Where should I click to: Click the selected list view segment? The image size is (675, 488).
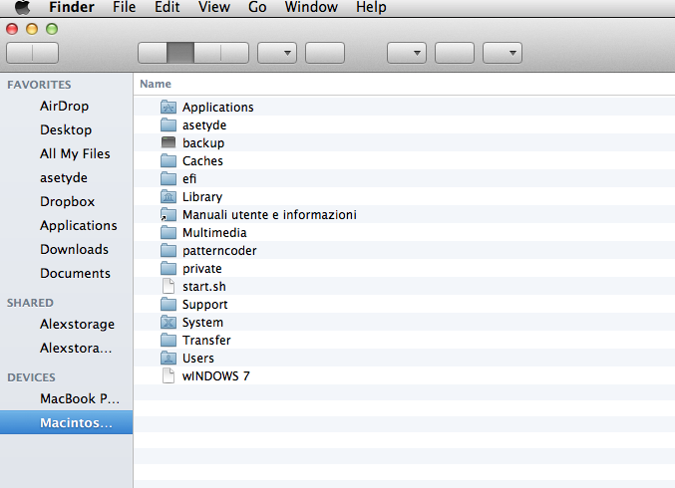pyautogui.click(x=180, y=53)
